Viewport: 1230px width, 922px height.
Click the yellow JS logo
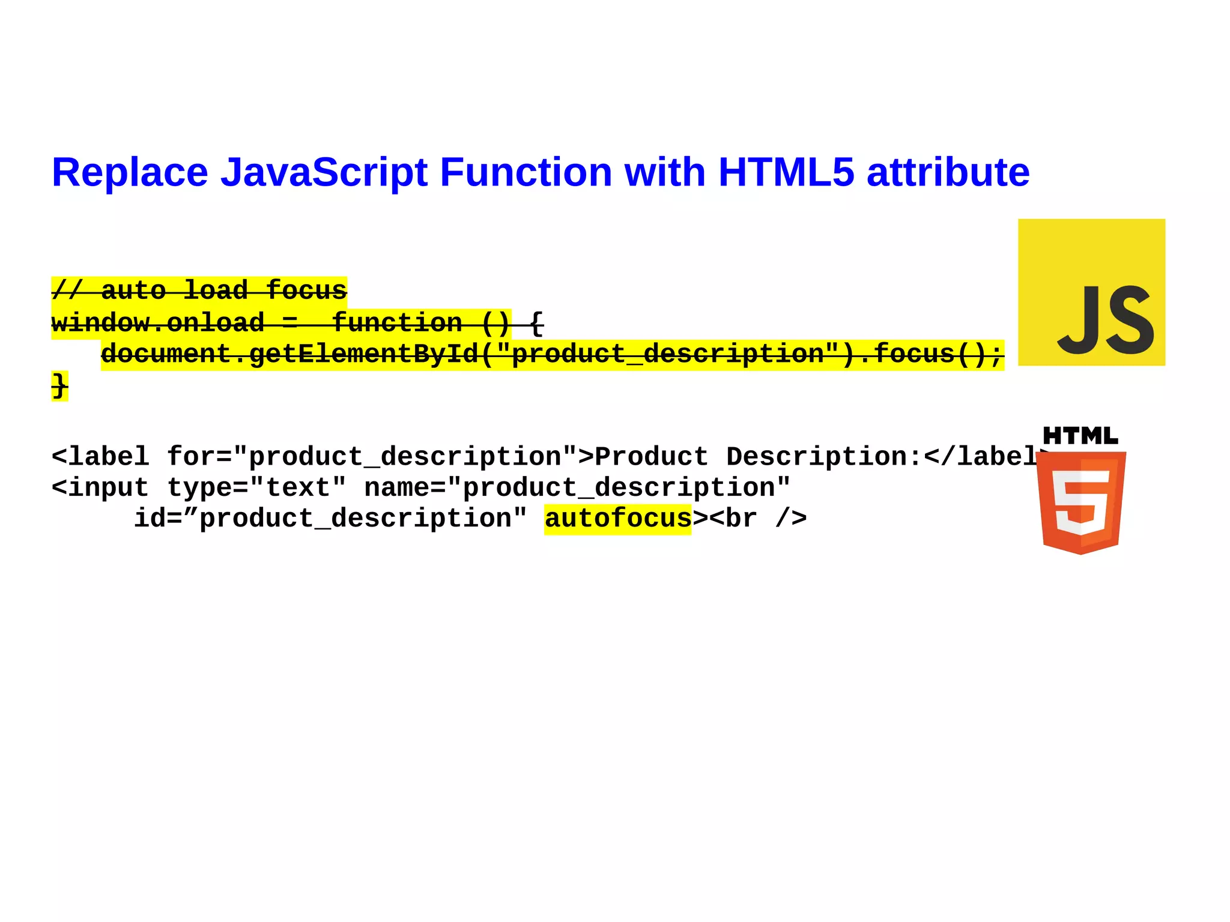1091,292
